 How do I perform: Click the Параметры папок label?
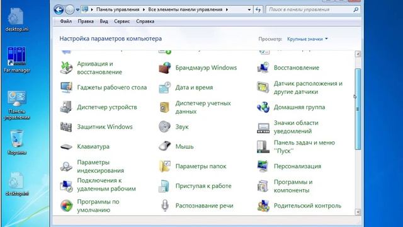(201, 166)
